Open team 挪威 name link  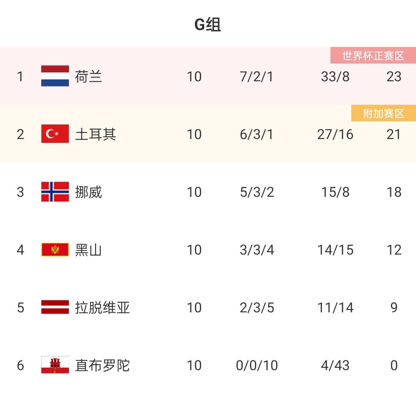[88, 192]
